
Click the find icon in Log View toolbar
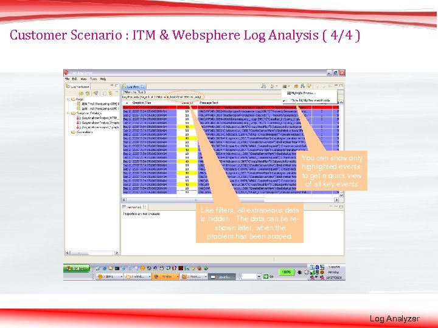coord(302,86)
